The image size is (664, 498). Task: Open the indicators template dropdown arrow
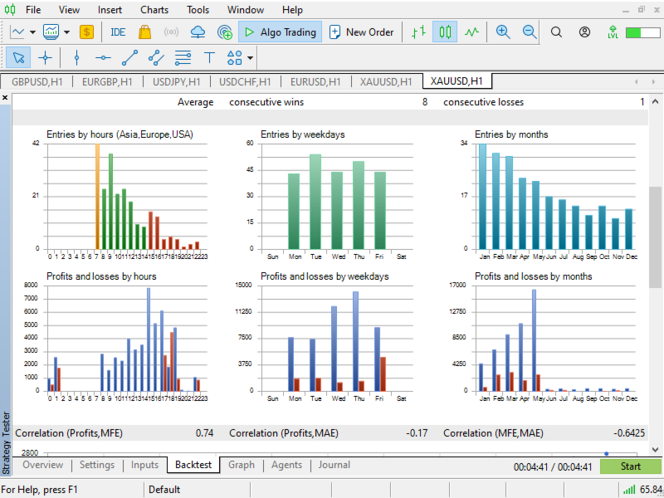tap(66, 32)
